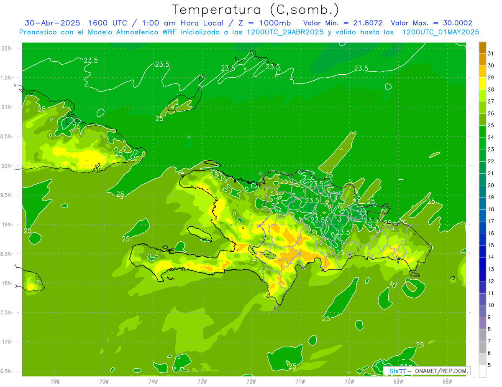Click the "73W" longitude axis label
Image resolution: width=502 pixels, height=387 pixels.
pyautogui.click(x=202, y=382)
